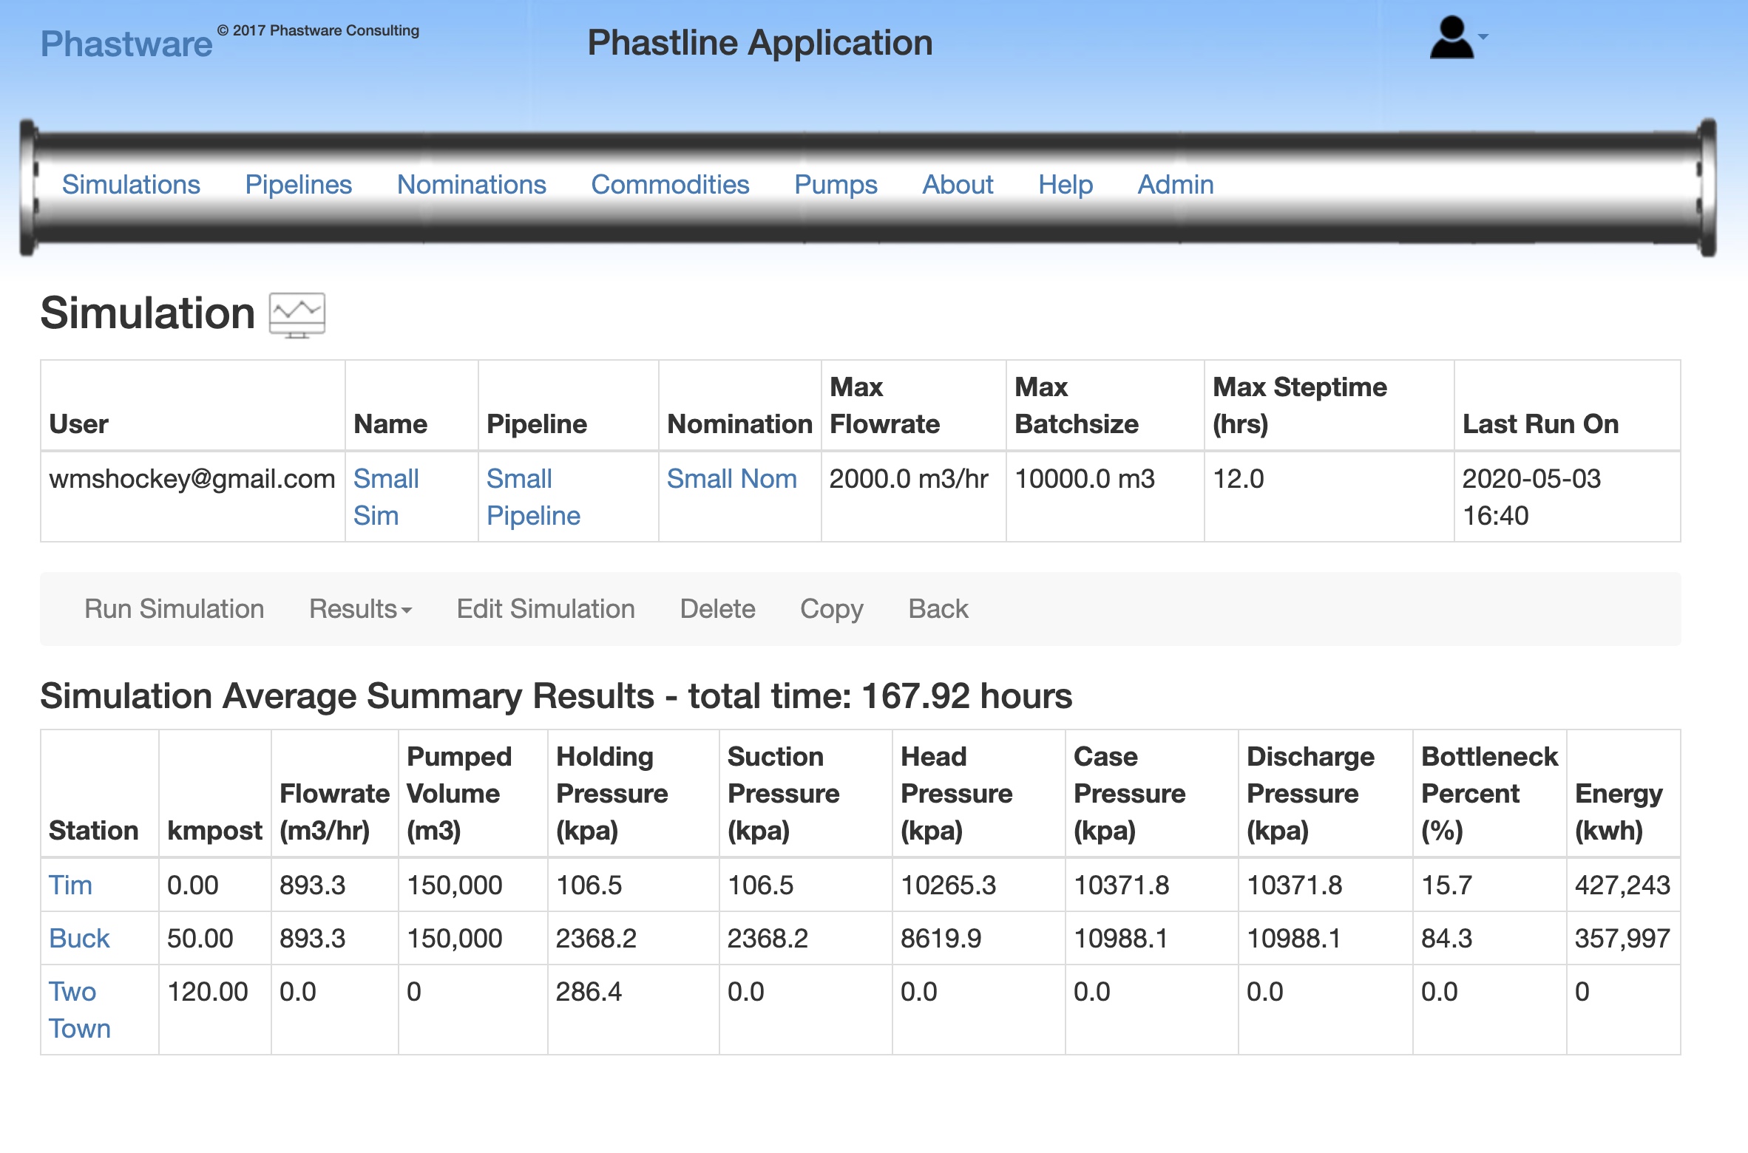This screenshot has width=1748, height=1153.
Task: Open the Small Sim link
Action: click(386, 497)
